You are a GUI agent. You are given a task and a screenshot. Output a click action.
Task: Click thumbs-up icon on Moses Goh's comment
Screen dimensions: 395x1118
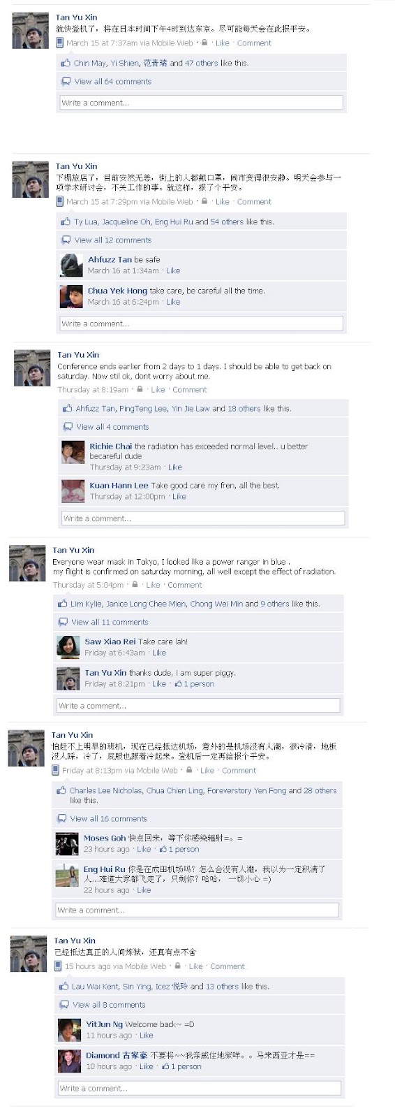tap(163, 849)
